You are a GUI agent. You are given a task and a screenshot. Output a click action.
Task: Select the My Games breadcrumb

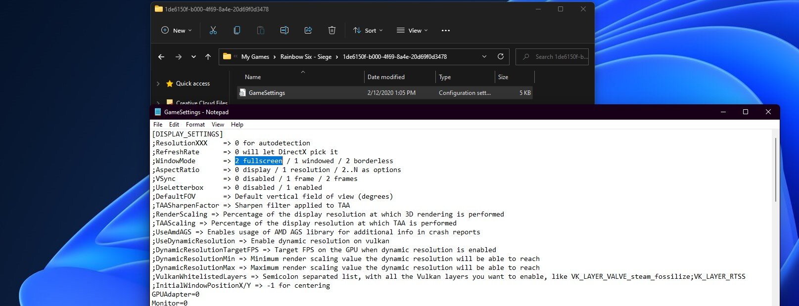(x=255, y=57)
